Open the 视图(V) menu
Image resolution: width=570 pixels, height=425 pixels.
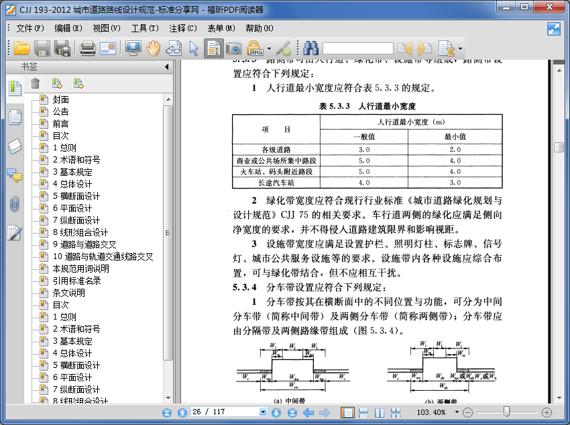tap(107, 28)
